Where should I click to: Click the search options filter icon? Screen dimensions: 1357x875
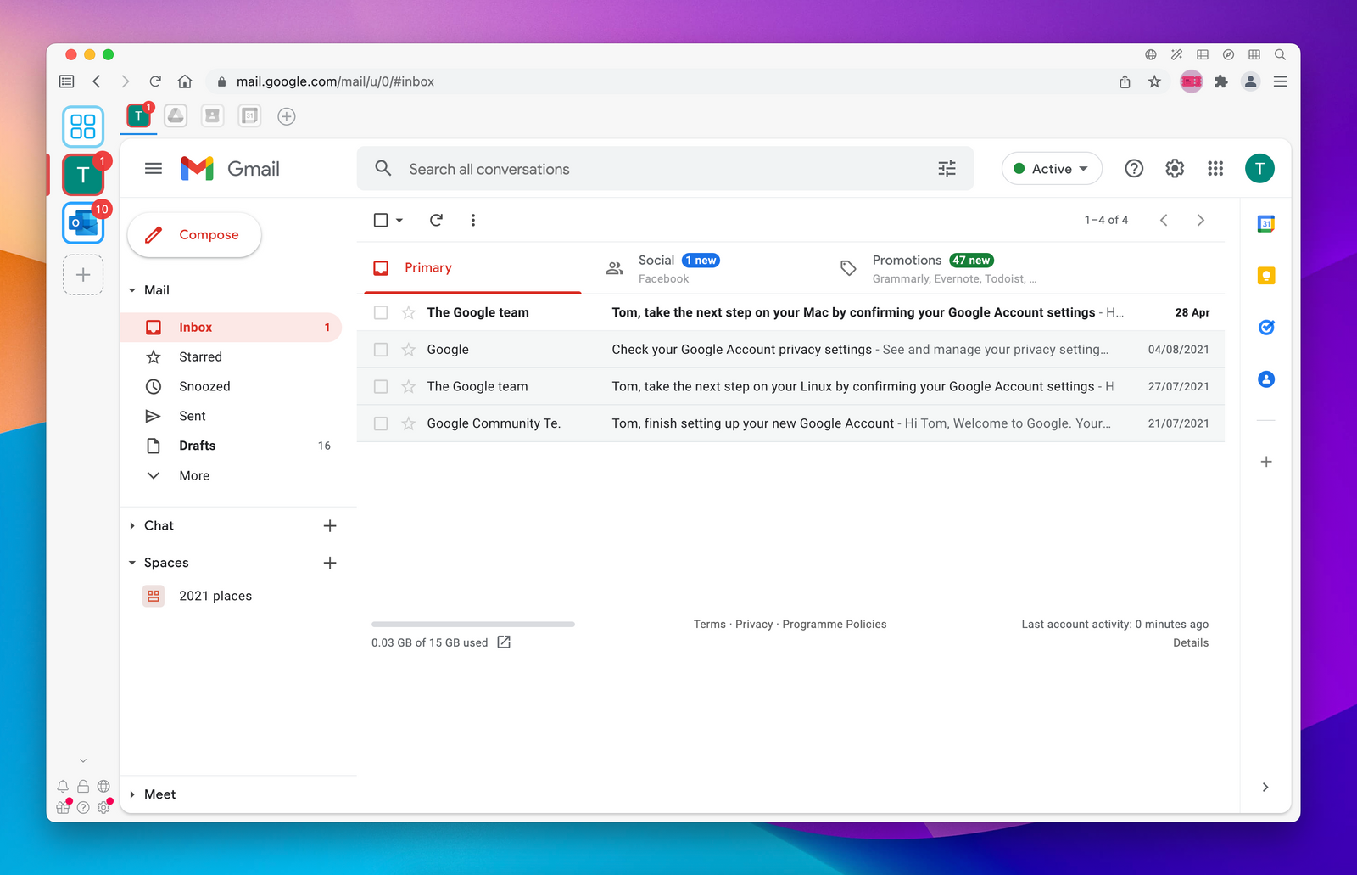pyautogui.click(x=947, y=169)
